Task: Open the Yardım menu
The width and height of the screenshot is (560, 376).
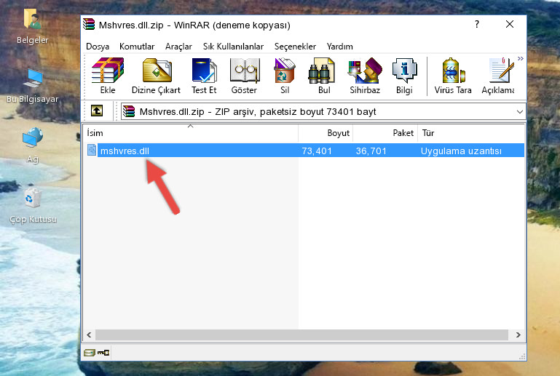Action: pyautogui.click(x=339, y=47)
